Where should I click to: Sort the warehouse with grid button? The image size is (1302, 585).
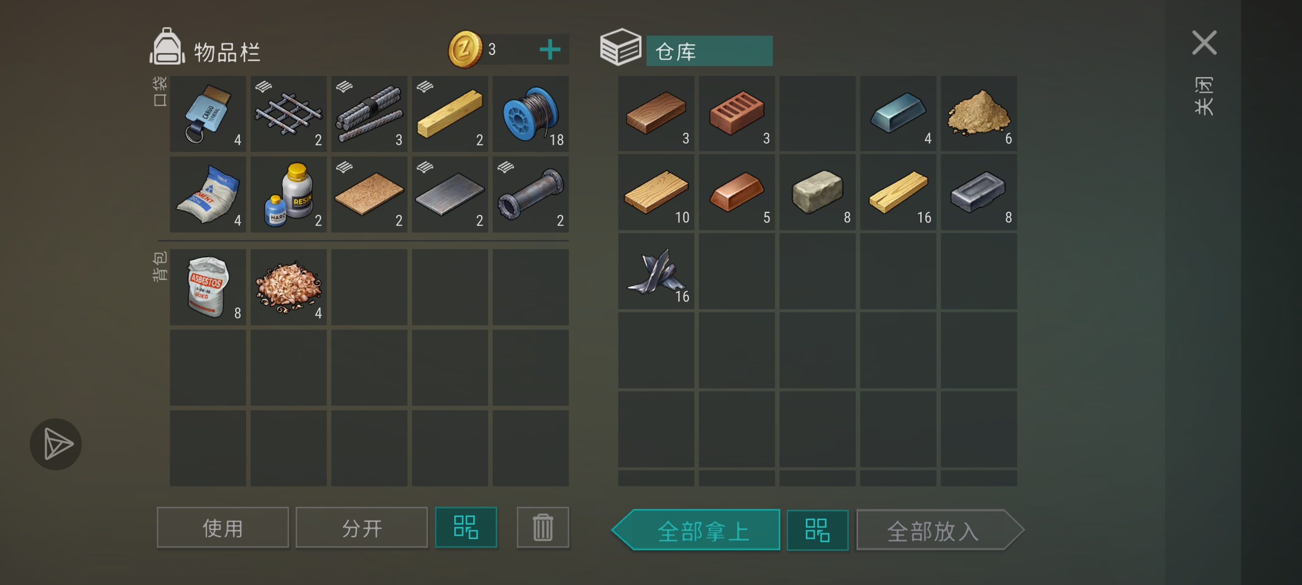817,530
